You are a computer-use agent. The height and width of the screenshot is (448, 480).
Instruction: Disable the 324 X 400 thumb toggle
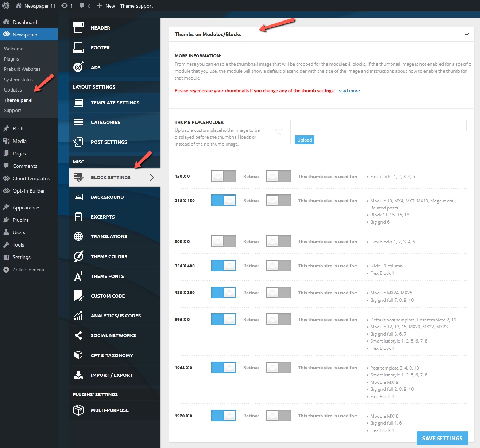[x=224, y=266]
